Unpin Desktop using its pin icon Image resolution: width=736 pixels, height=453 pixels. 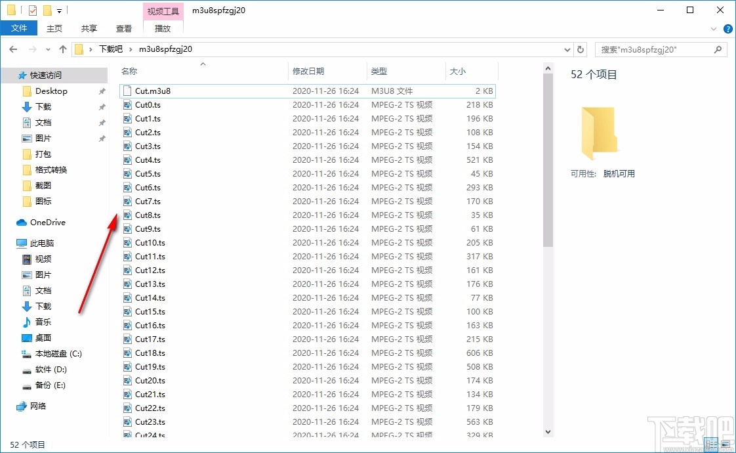pyautogui.click(x=102, y=91)
